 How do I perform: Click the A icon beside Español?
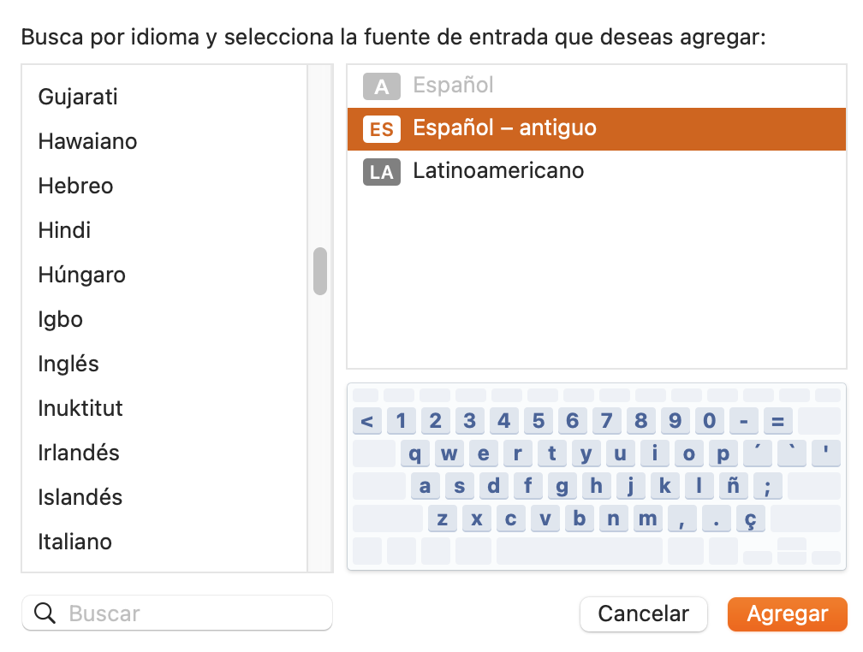(x=381, y=86)
